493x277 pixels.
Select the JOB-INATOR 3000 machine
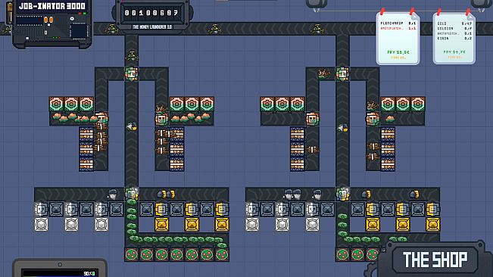52,23
